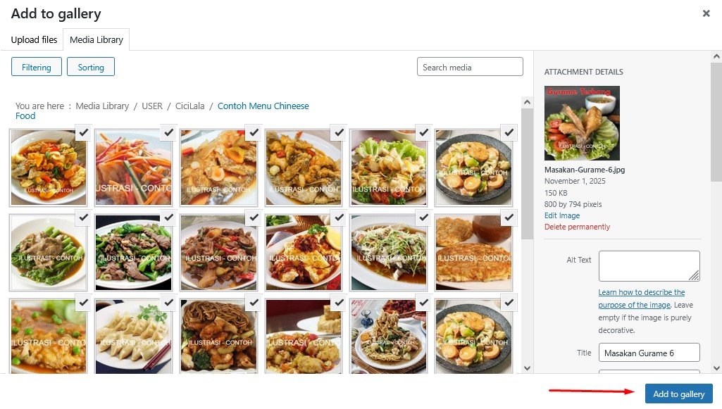
Task: Click the Edit Image link
Action: tap(562, 215)
